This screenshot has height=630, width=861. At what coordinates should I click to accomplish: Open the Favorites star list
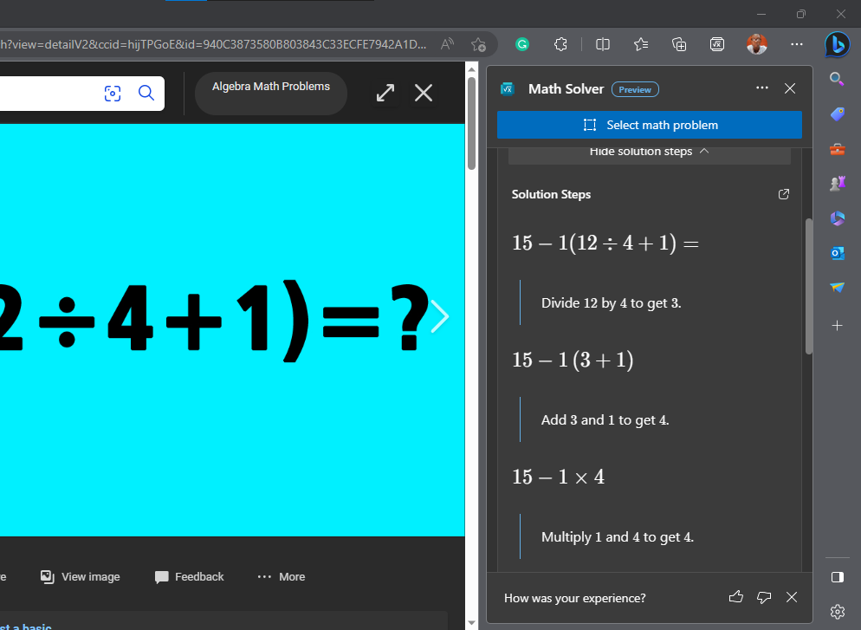tap(641, 44)
